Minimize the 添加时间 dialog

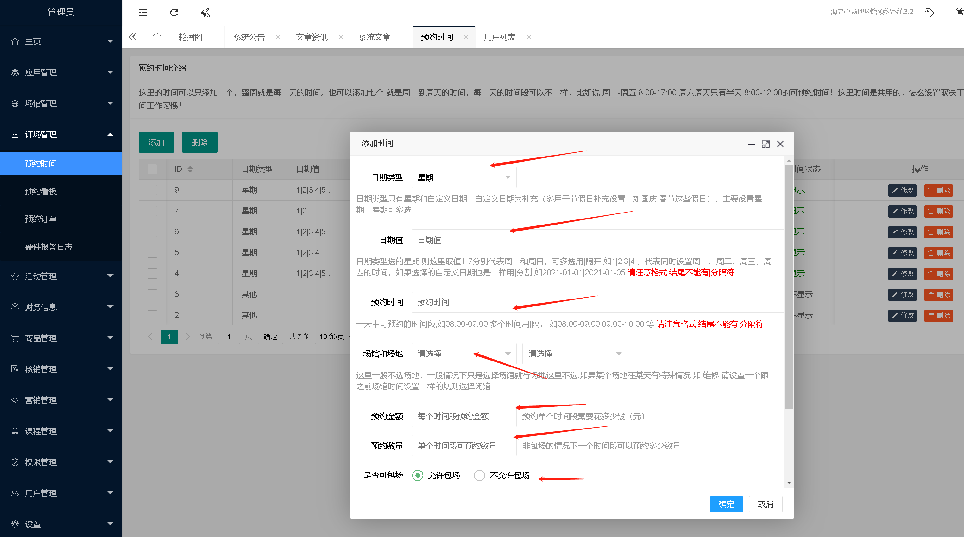point(751,144)
